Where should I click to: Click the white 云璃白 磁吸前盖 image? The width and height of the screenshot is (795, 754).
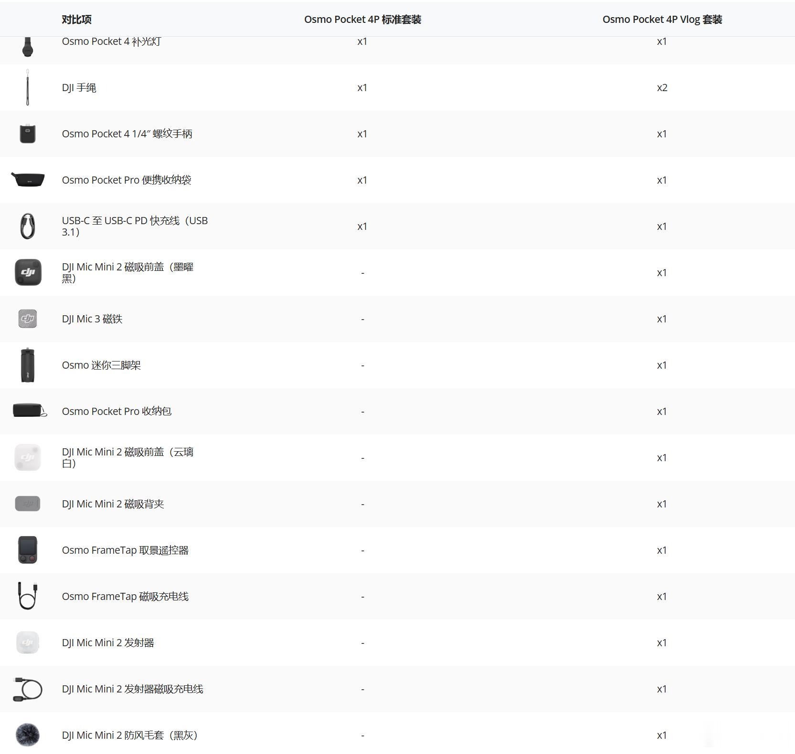(x=28, y=457)
